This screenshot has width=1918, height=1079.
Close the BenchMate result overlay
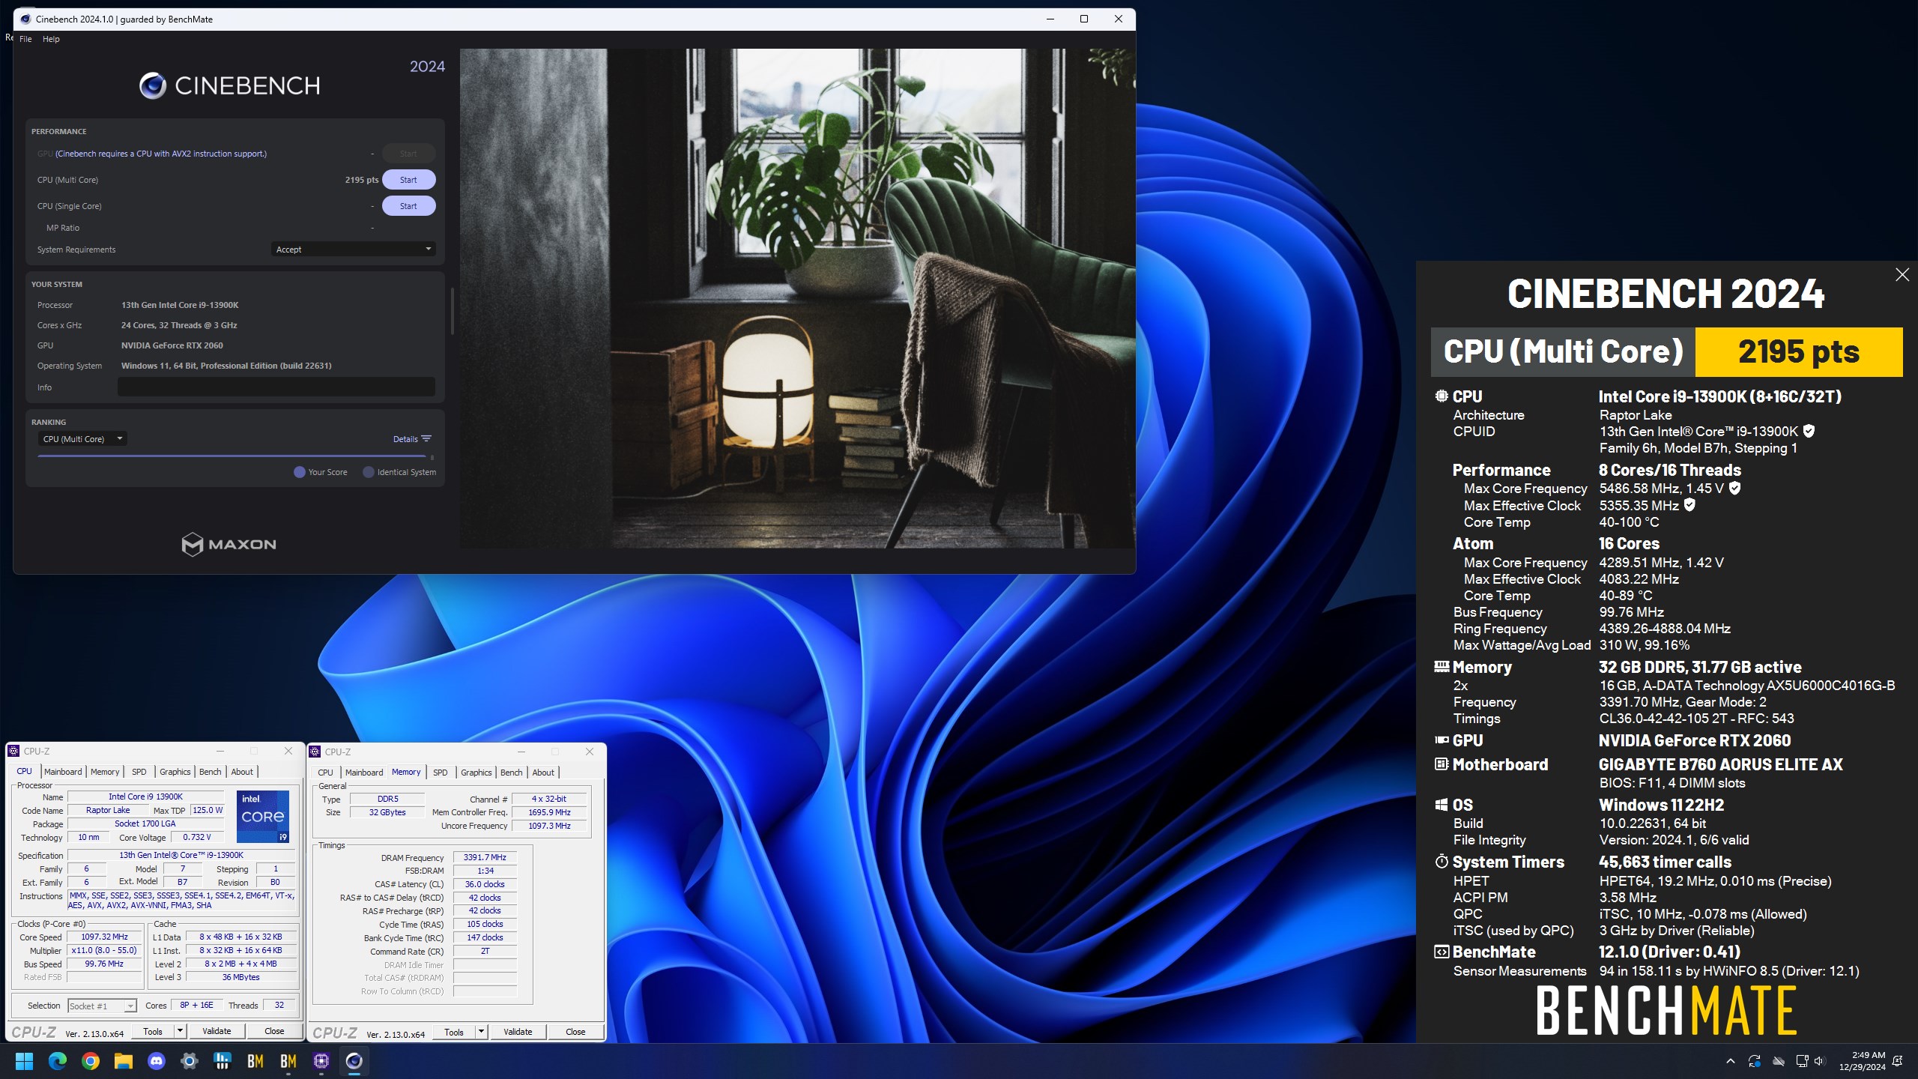[1902, 275]
